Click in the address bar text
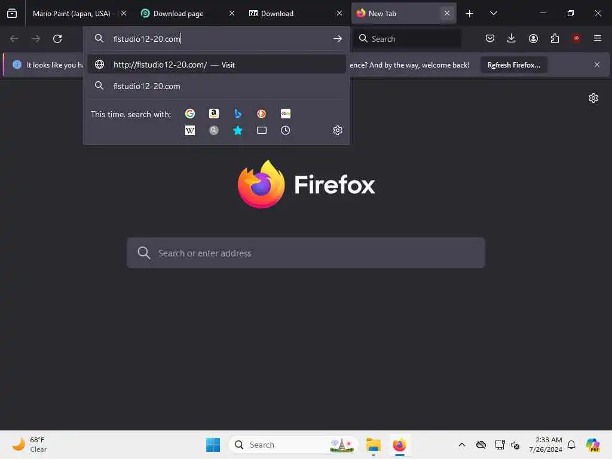The height and width of the screenshot is (459, 612). pos(147,39)
